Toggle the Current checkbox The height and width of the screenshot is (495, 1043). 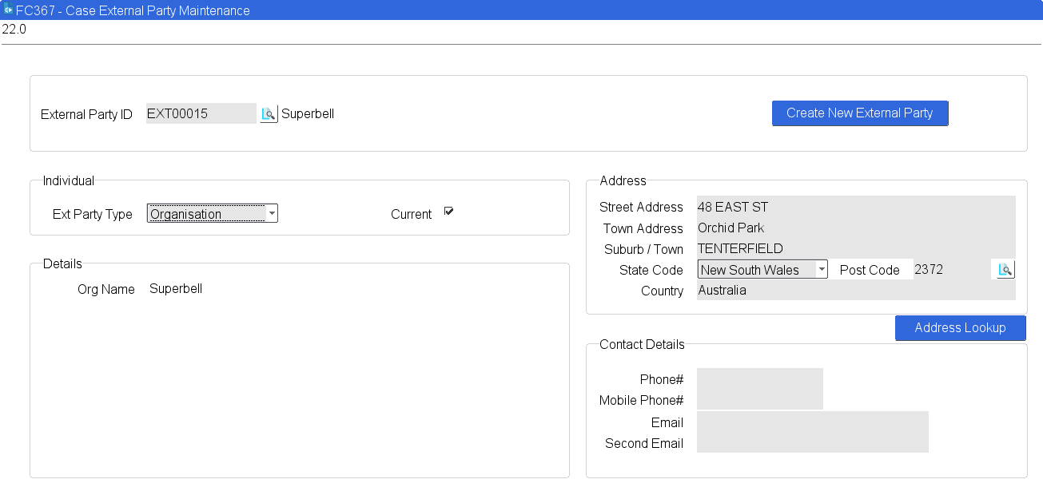point(448,212)
